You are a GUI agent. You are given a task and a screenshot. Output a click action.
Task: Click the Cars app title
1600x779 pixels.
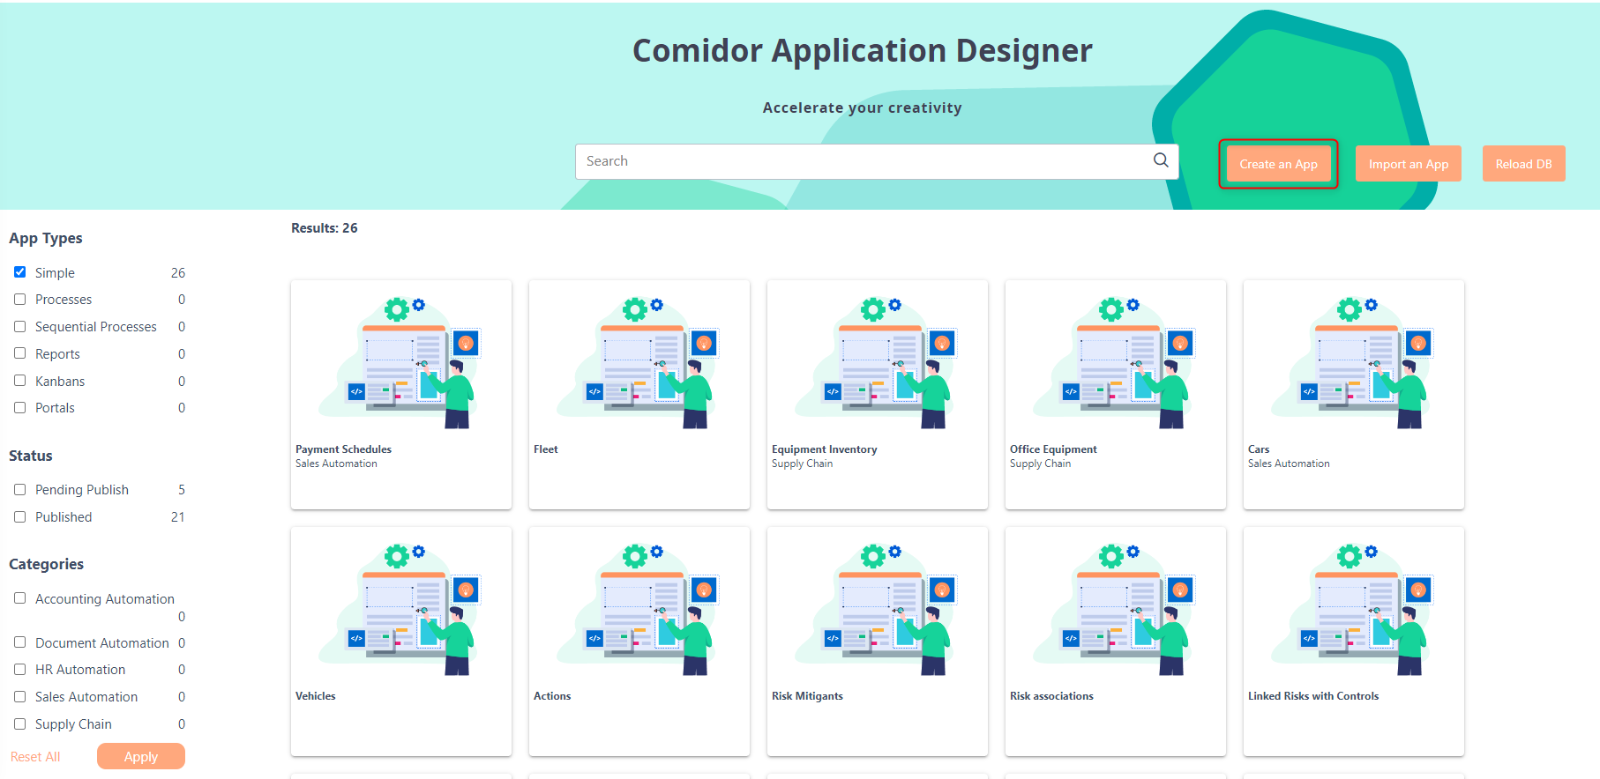point(1259,449)
